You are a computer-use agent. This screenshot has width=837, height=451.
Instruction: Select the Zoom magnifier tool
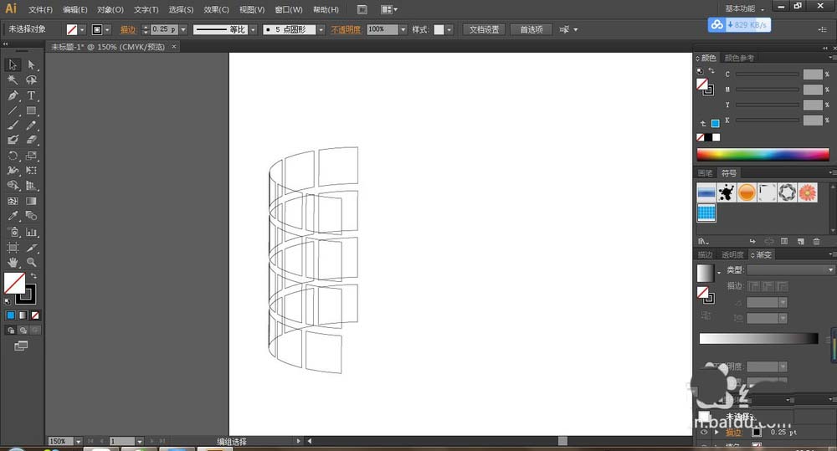(x=32, y=263)
